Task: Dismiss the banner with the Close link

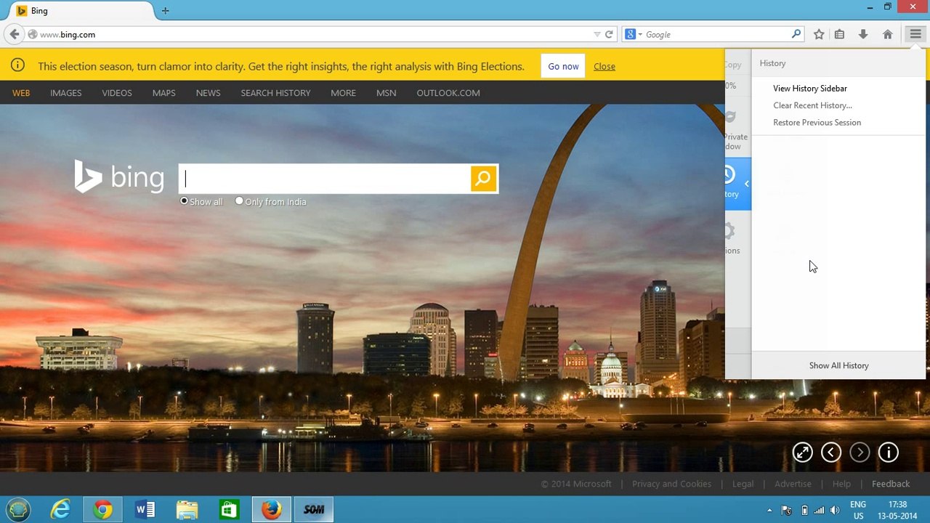Action: coord(604,66)
